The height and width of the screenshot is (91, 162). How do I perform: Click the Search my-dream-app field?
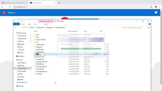(137, 28)
